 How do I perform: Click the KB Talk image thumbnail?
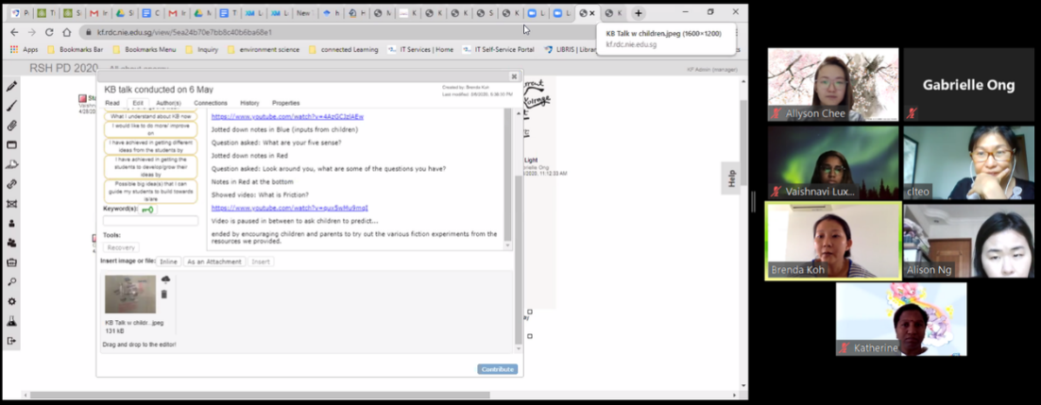pos(130,294)
